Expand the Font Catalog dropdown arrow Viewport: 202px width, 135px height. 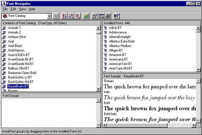[49, 16]
